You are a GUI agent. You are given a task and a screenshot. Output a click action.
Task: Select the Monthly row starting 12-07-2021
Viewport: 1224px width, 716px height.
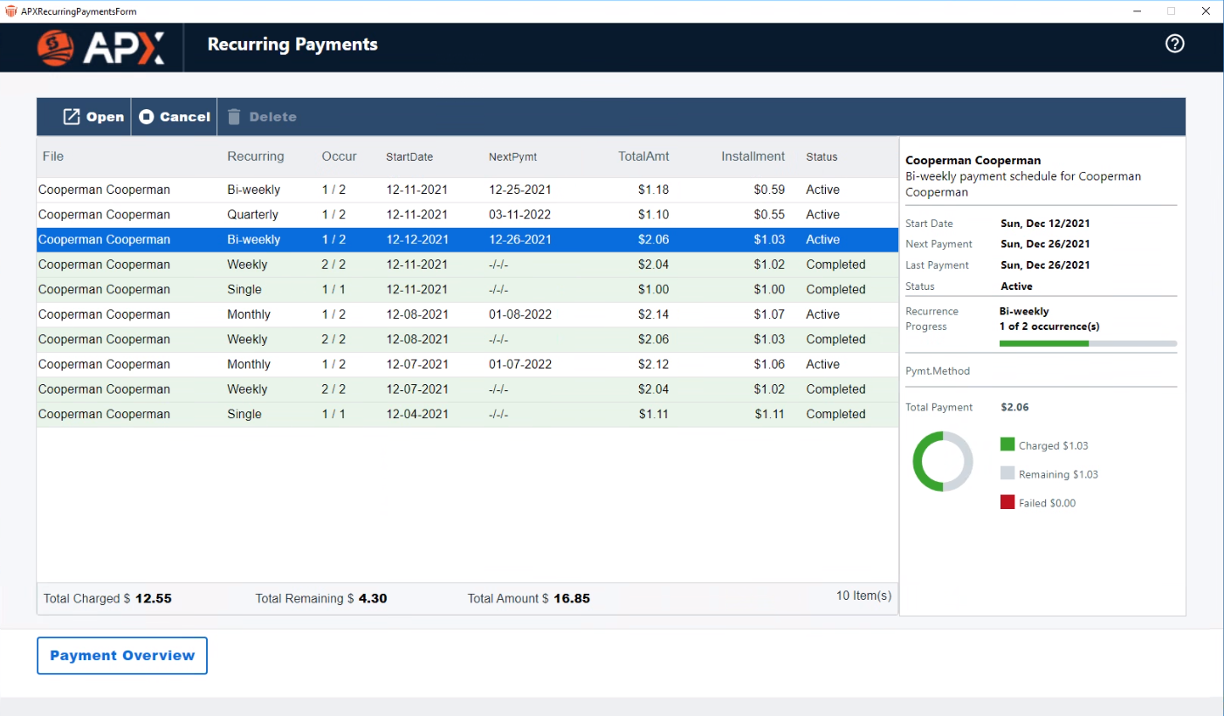pos(467,364)
